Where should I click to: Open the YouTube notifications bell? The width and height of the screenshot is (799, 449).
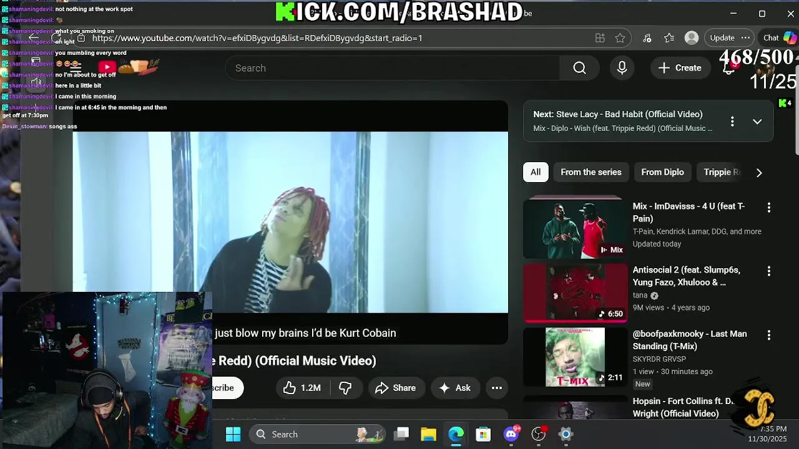tap(729, 68)
